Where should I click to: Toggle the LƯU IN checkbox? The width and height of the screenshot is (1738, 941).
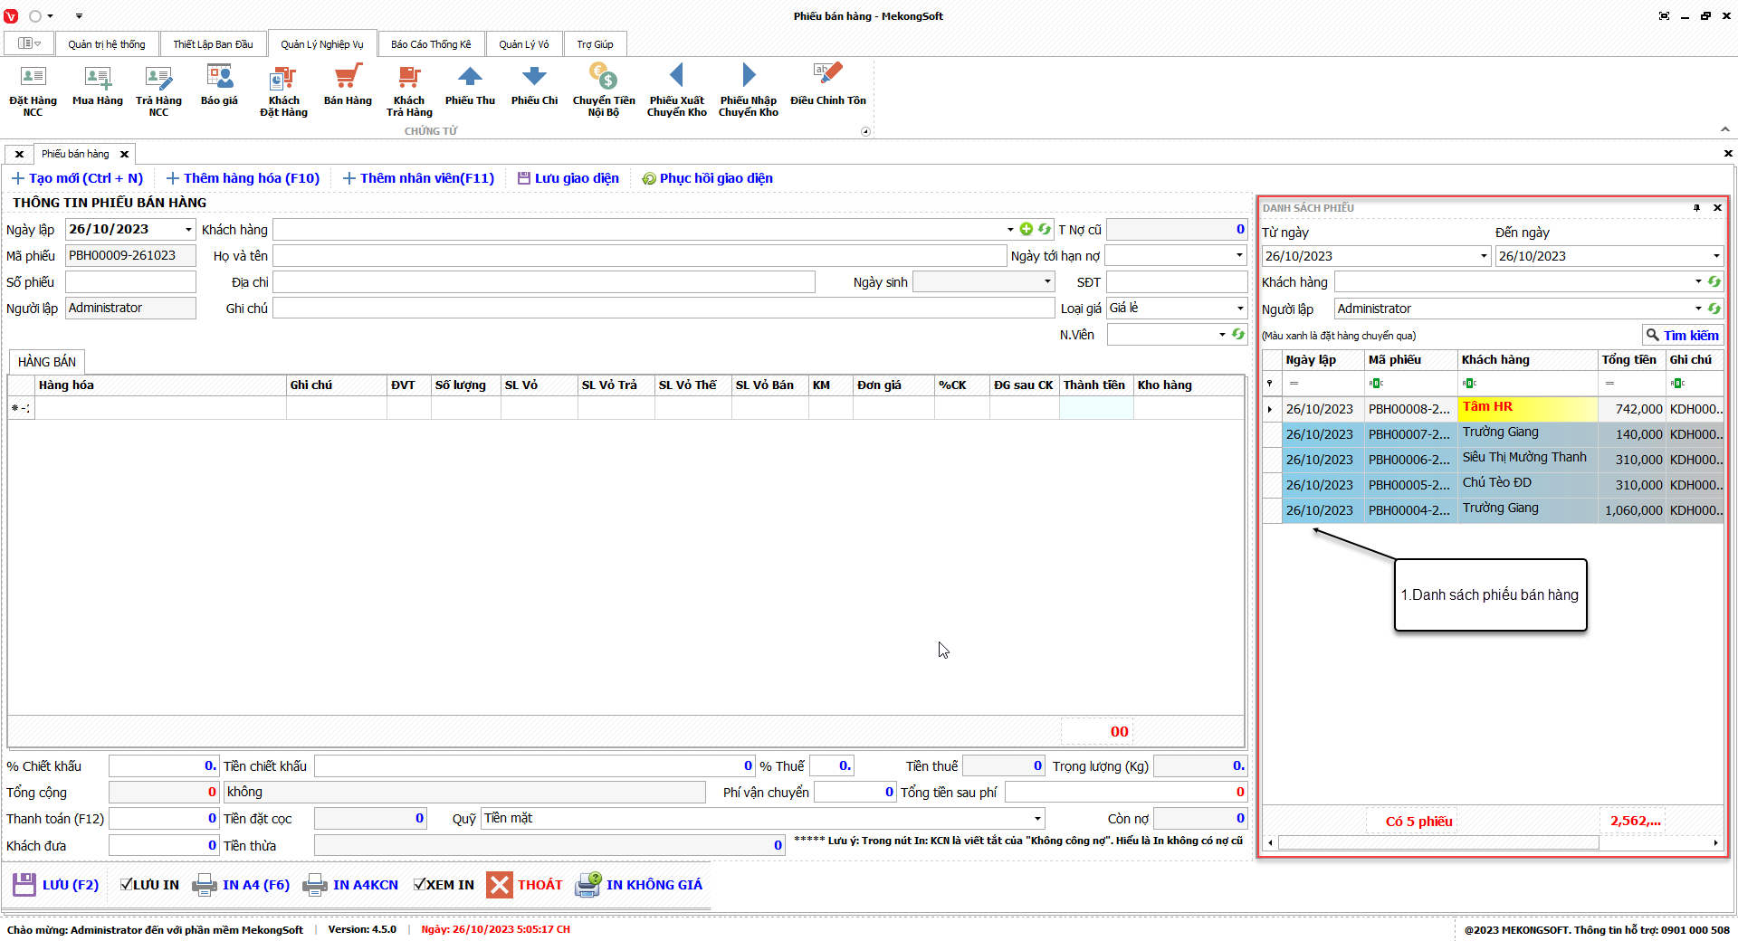pyautogui.click(x=127, y=885)
